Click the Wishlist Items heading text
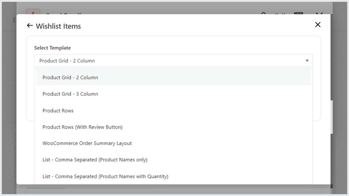The image size is (349, 196). [58, 26]
